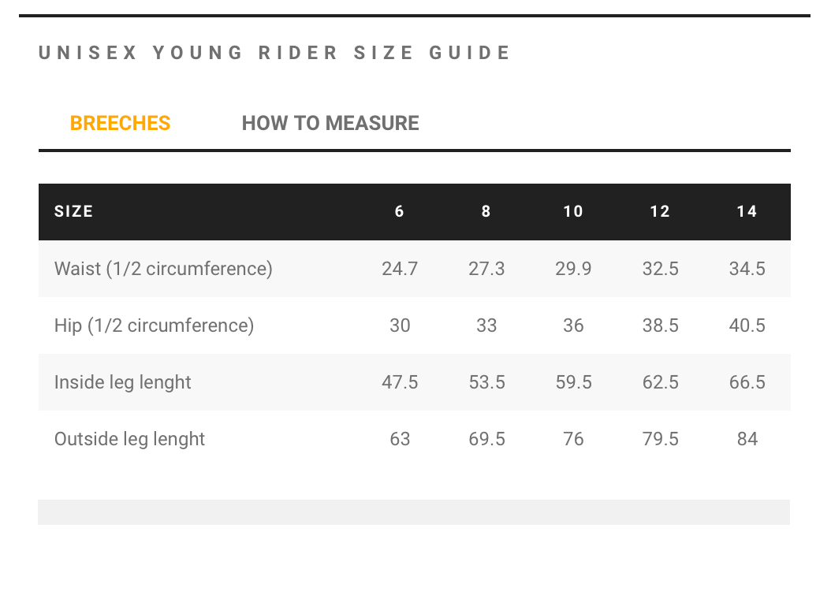Select the hip value 38.5

point(660,325)
